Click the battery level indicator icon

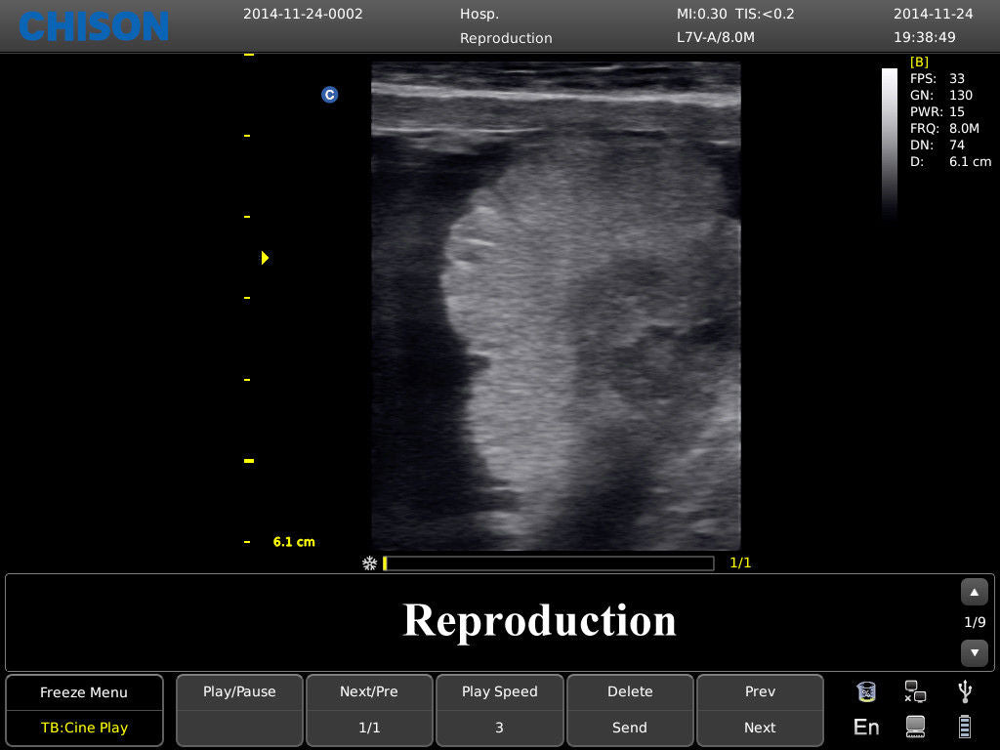coord(963,726)
